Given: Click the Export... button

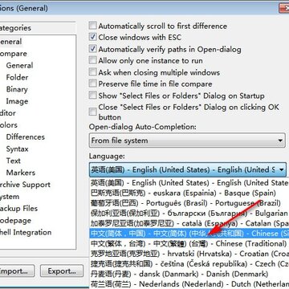Looking at the screenshot, I should (62, 271).
